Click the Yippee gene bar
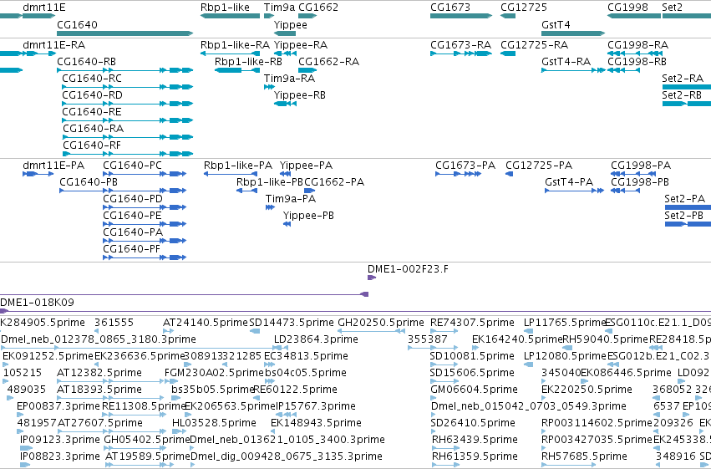Screen dimensions: 711x469 pyautogui.click(x=285, y=33)
